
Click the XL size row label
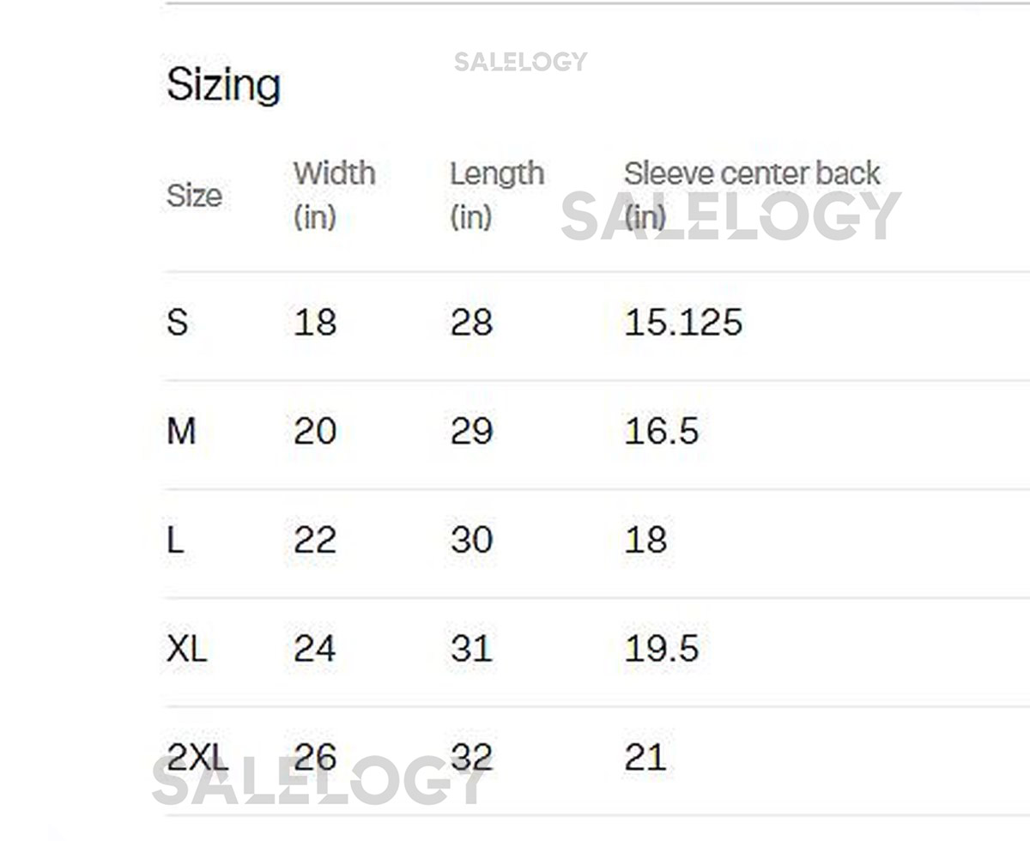(186, 649)
